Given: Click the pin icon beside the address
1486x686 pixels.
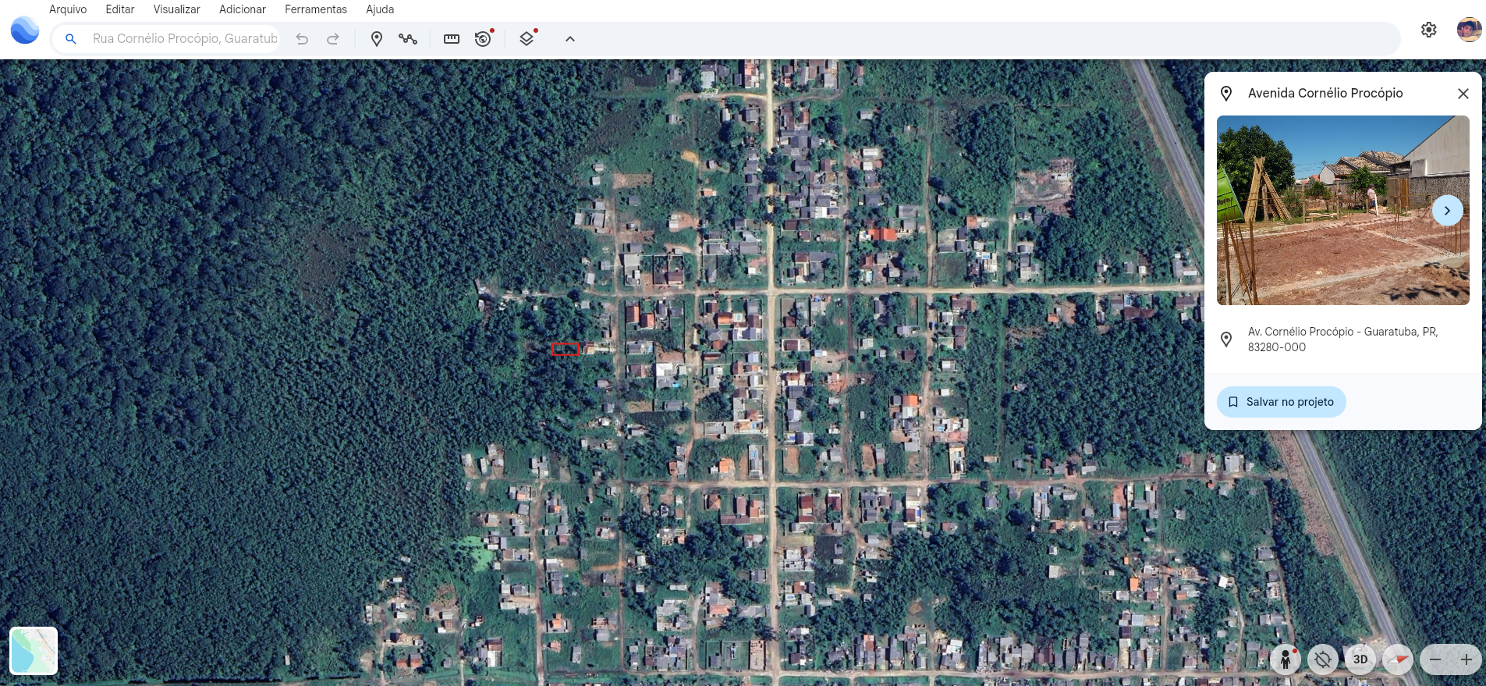Looking at the screenshot, I should (x=1226, y=339).
